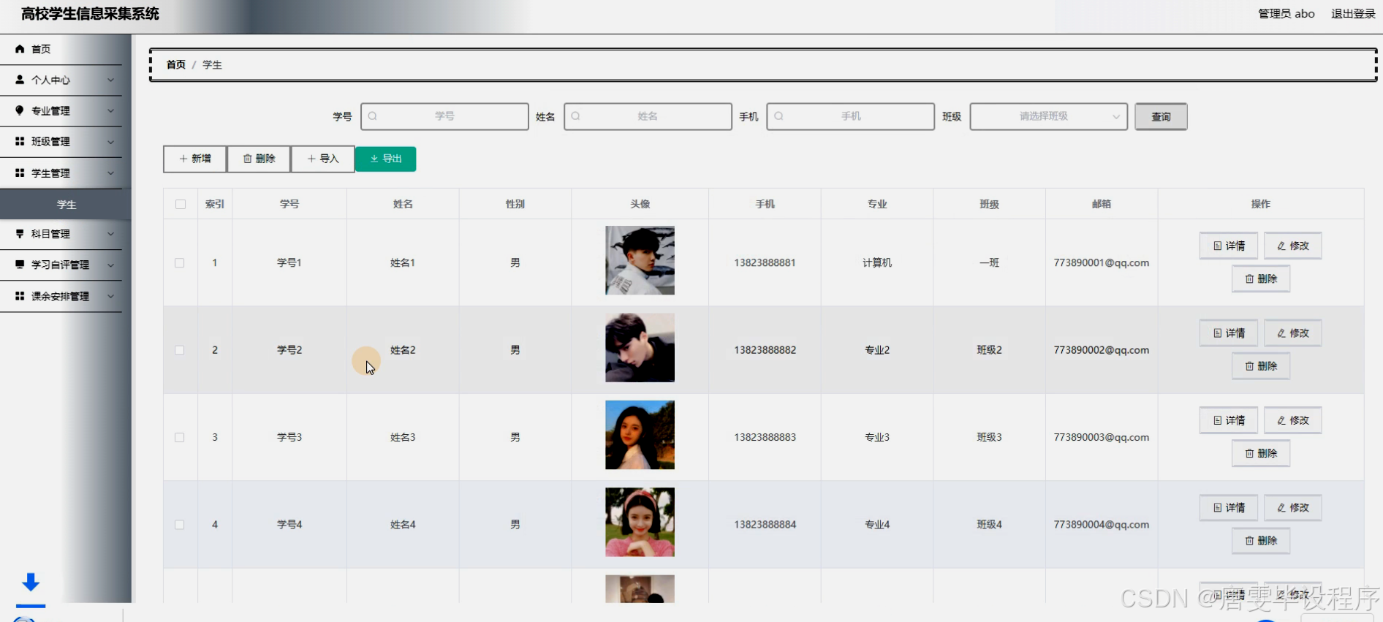Click into the 学号 search input
Viewport: 1383px width, 622px height.
(444, 116)
